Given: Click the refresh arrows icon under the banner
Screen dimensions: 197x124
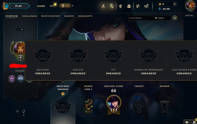Looking at the screenshot, I should click(x=24, y=111).
